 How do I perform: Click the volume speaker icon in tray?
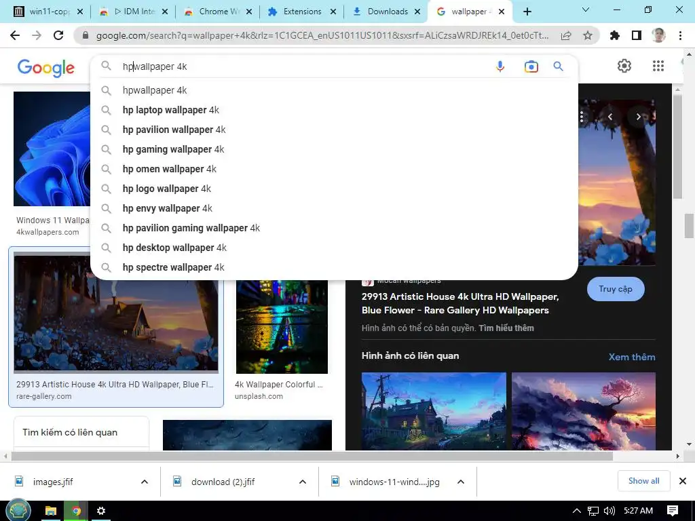(x=609, y=511)
